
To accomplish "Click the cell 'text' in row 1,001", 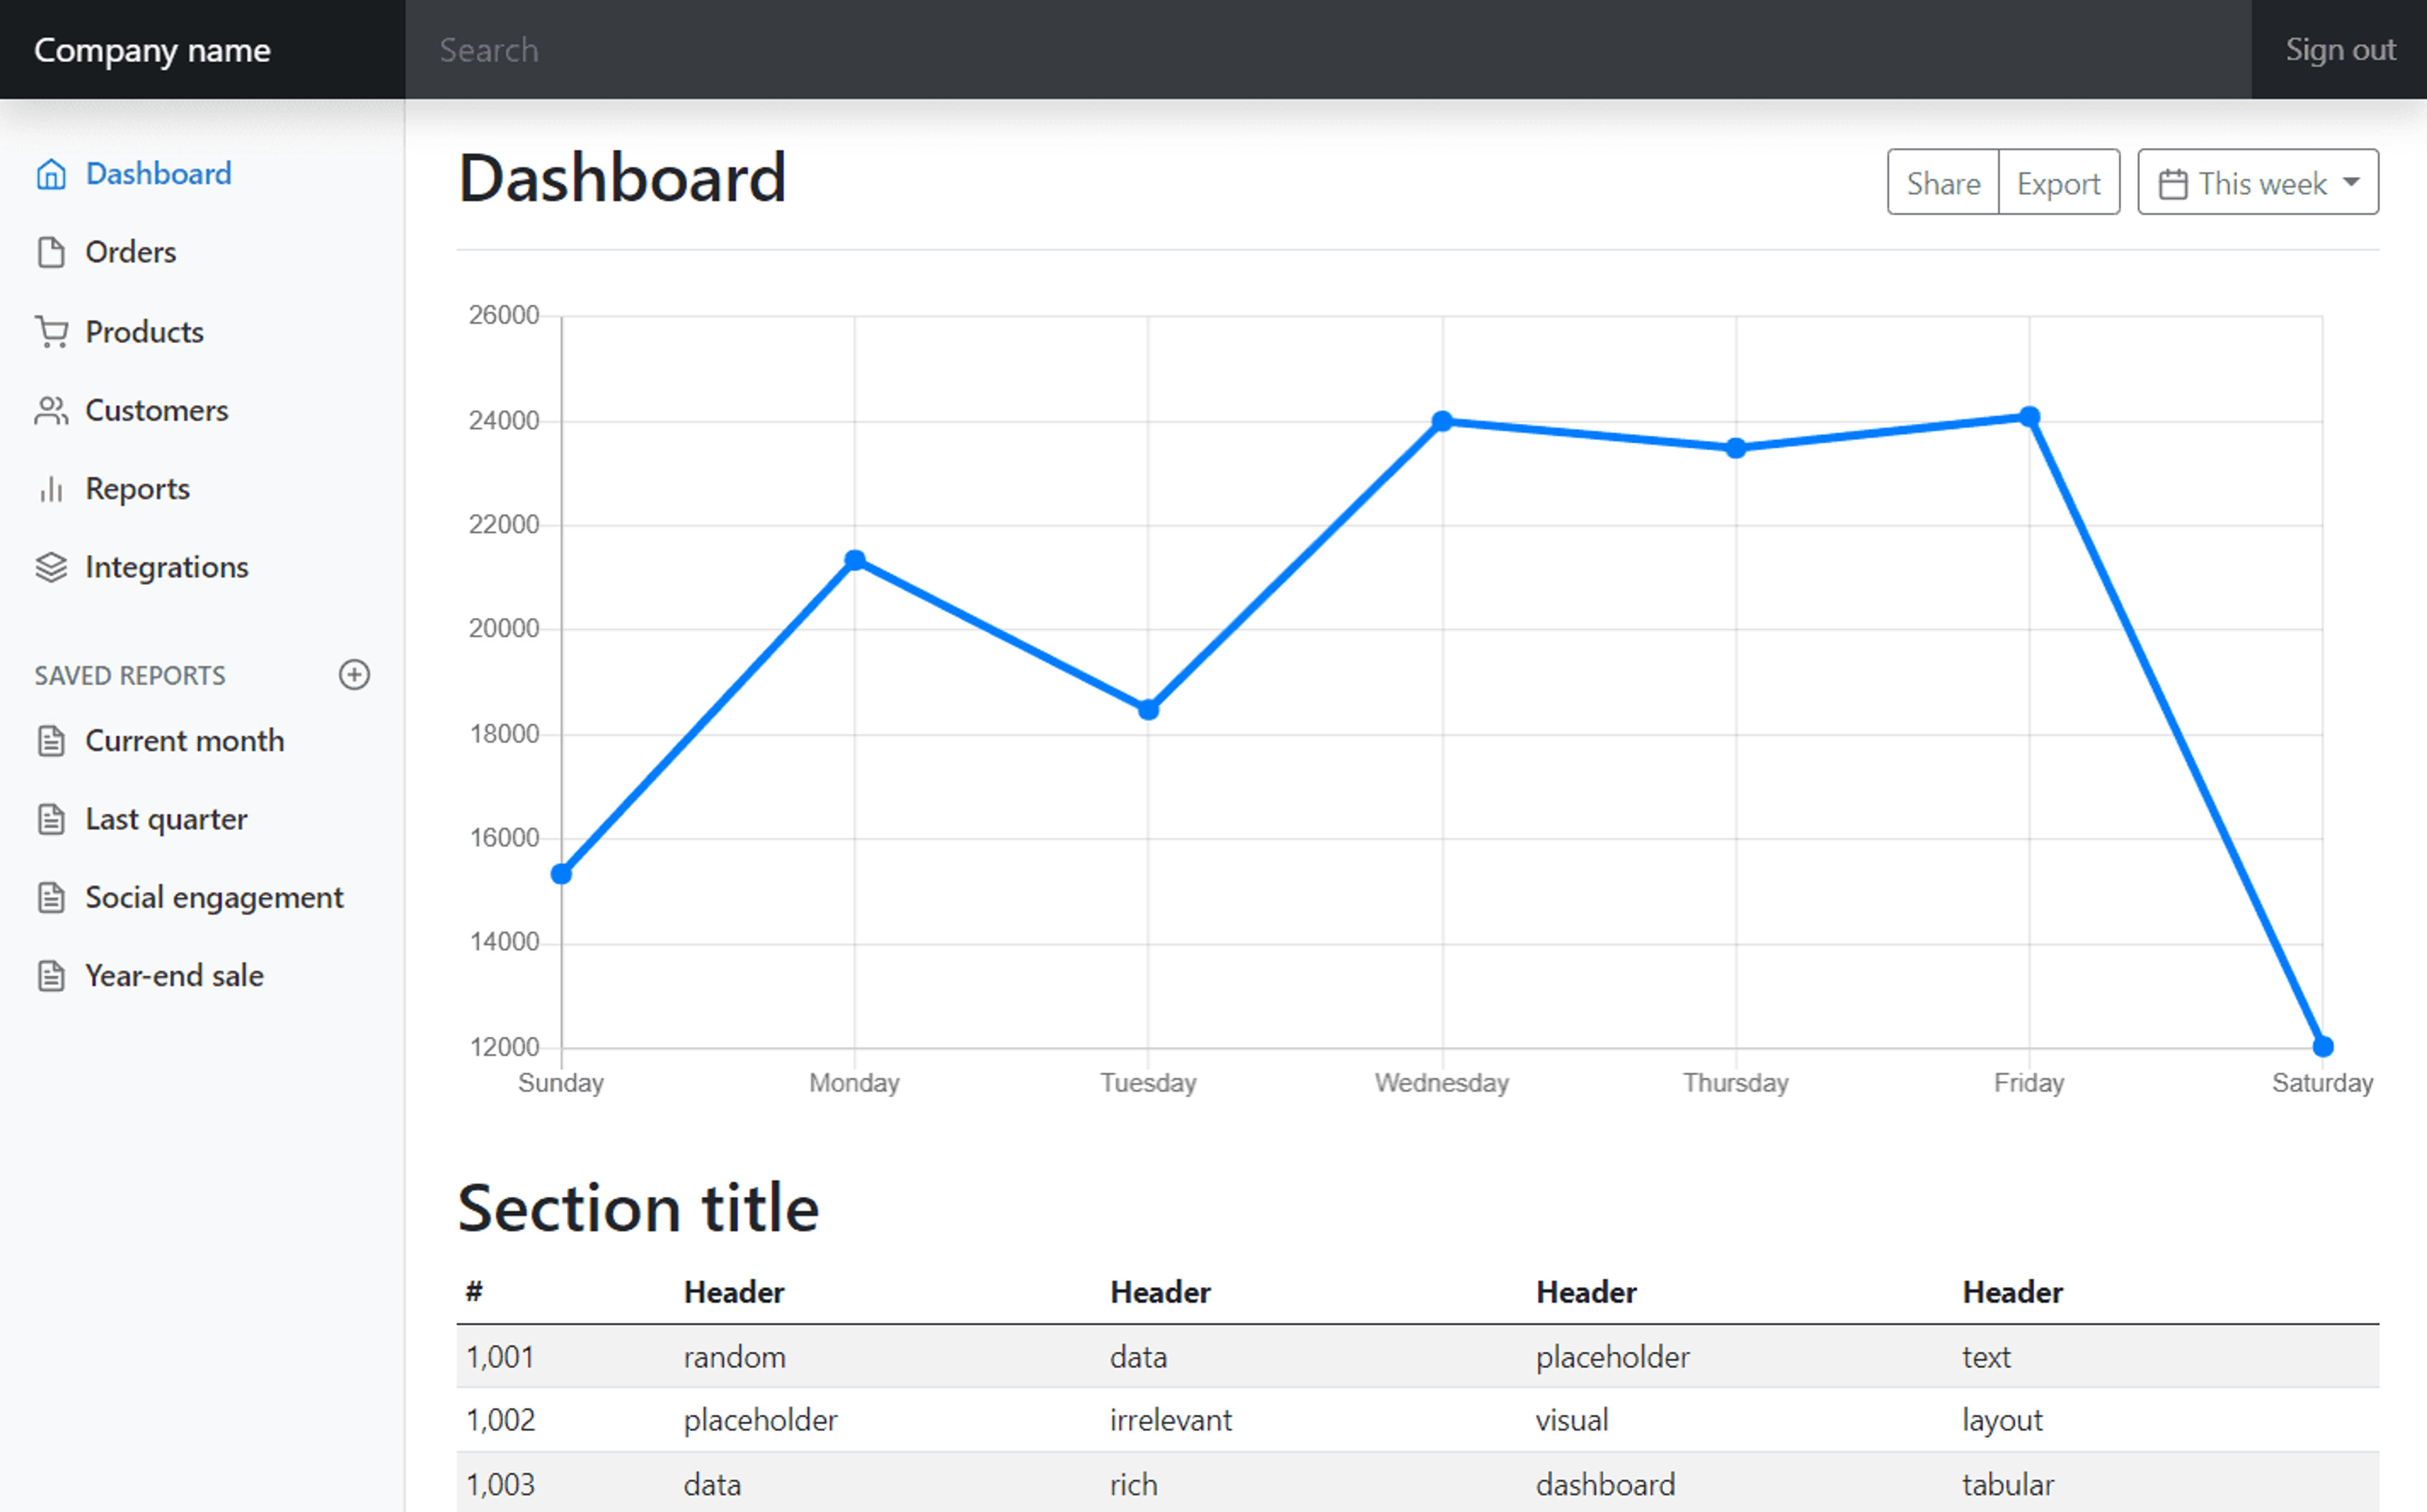I will [1986, 1357].
